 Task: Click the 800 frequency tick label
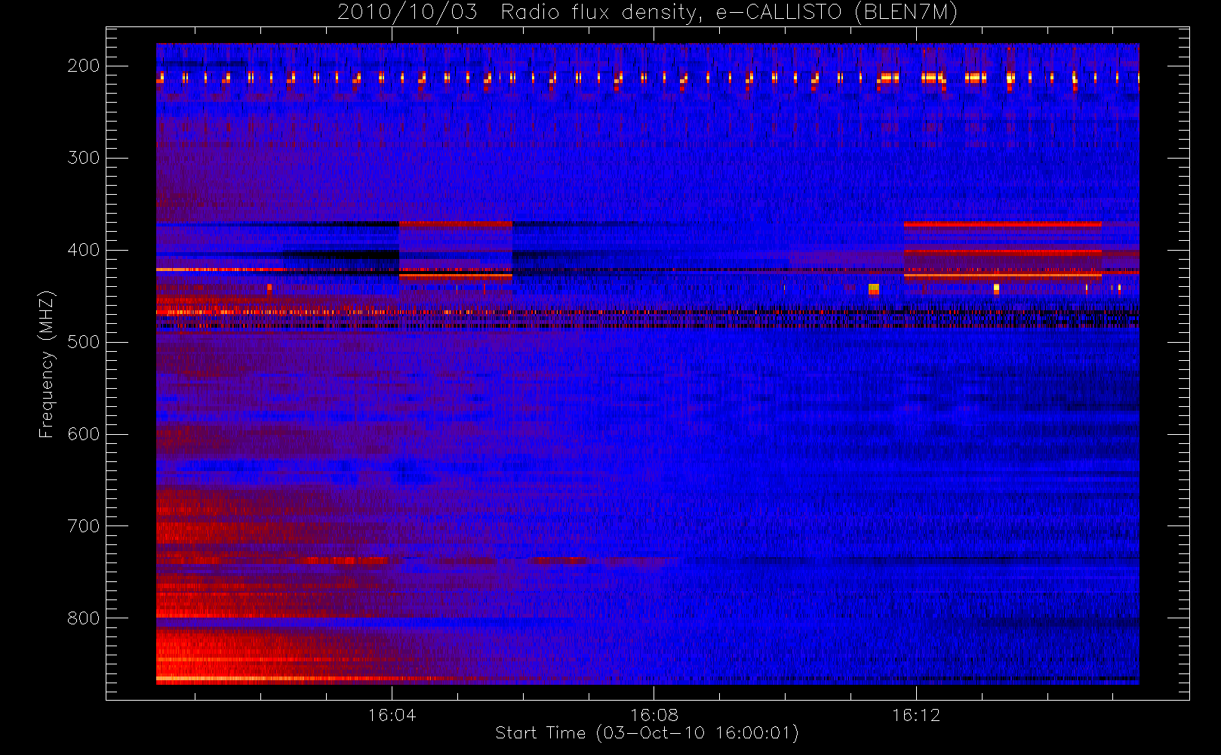[x=84, y=618]
